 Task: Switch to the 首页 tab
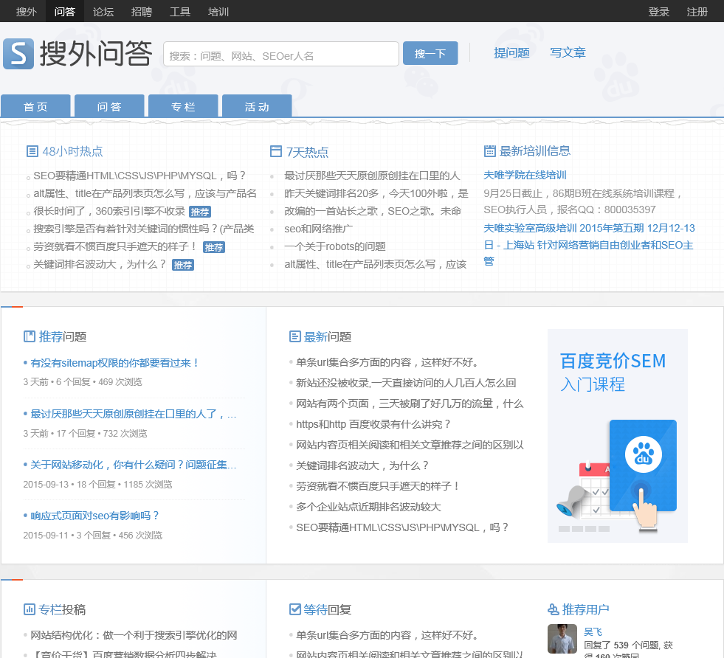click(x=35, y=106)
